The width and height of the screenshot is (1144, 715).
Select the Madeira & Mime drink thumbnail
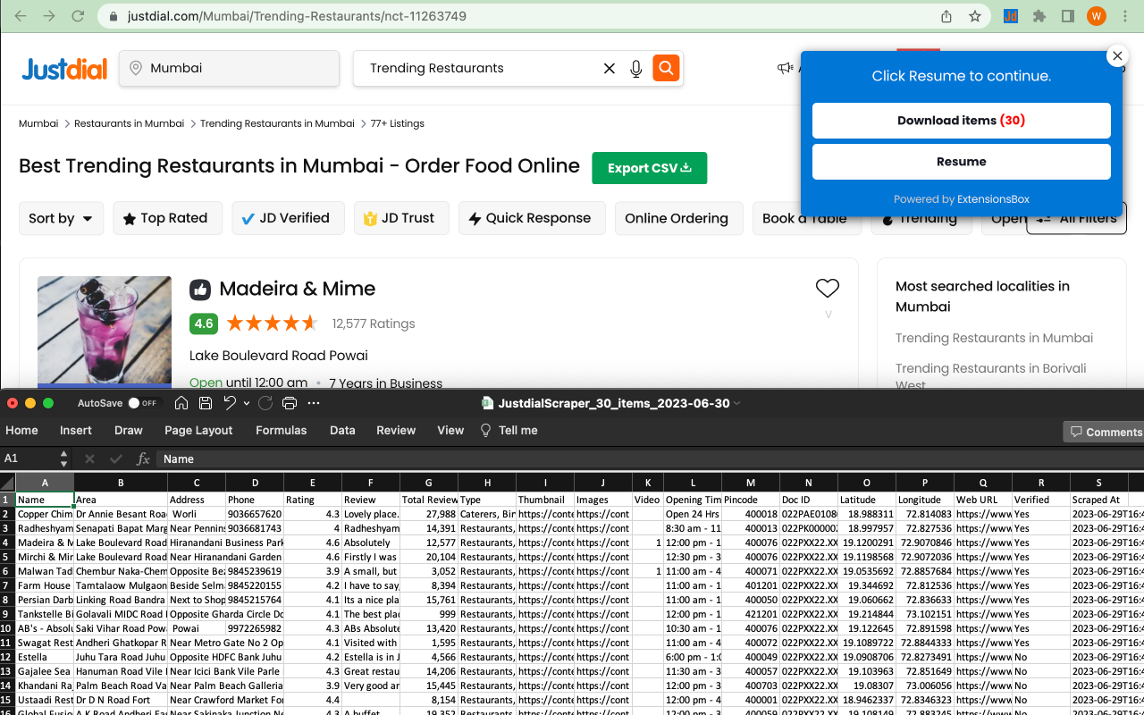pos(104,332)
